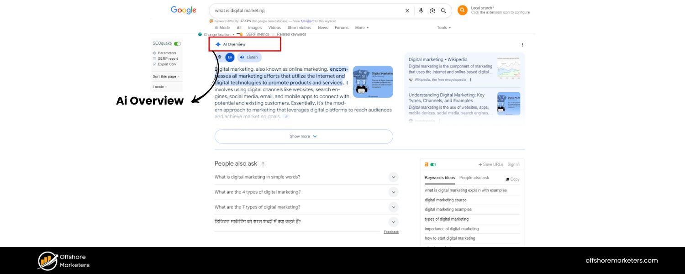Click the magnifying glass search icon
685x274 pixels.
coord(443,11)
